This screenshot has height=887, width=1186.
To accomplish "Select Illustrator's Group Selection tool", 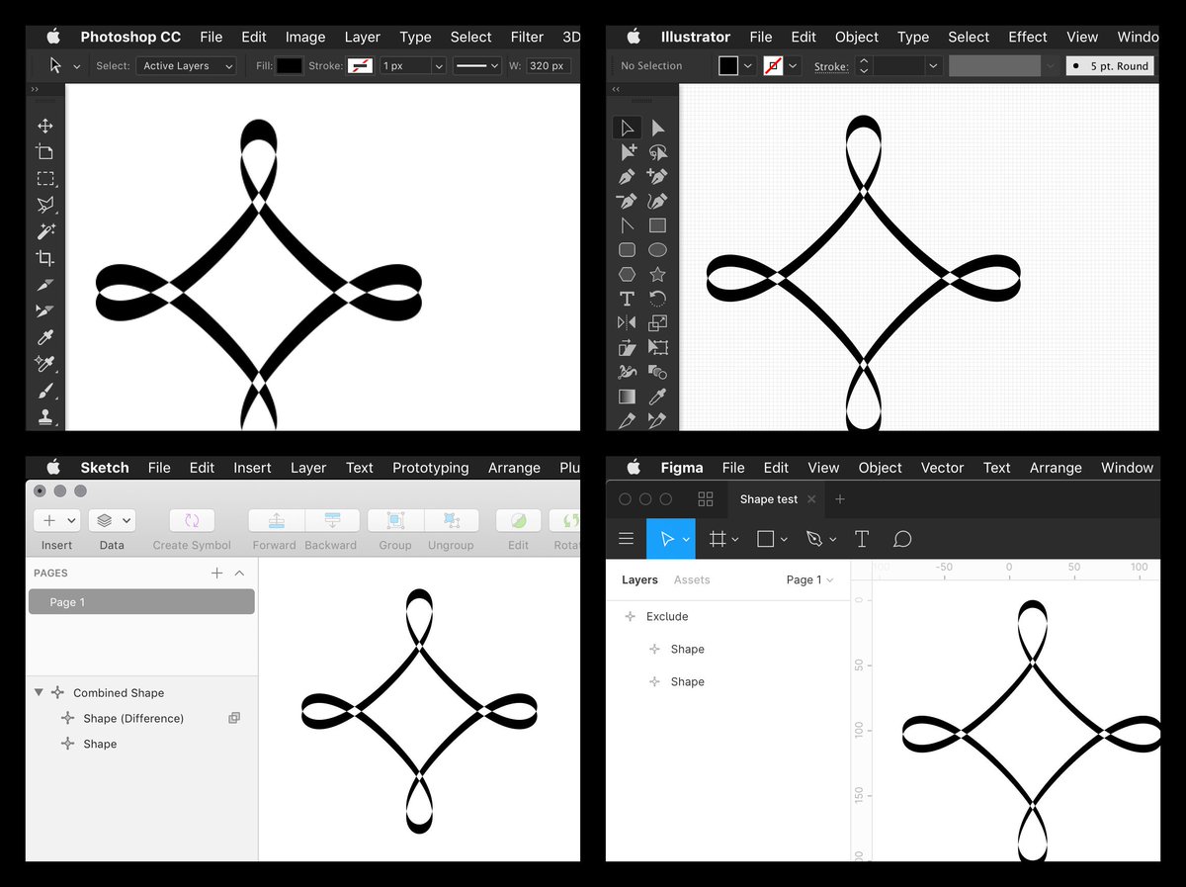I will click(628, 152).
